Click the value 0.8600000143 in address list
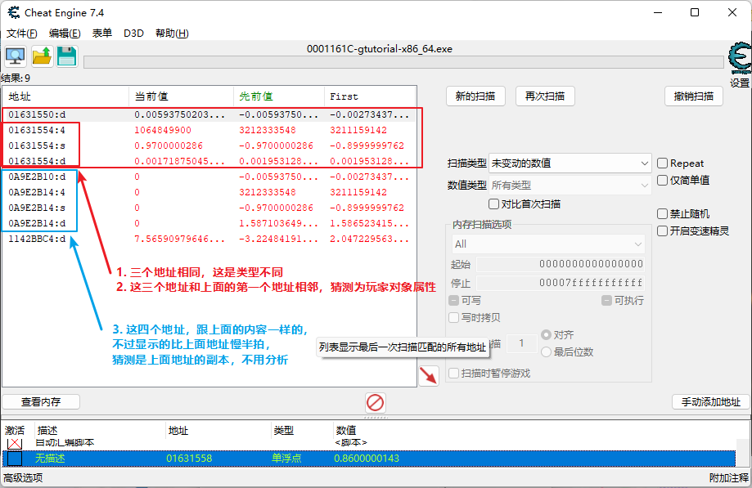 tap(367, 459)
